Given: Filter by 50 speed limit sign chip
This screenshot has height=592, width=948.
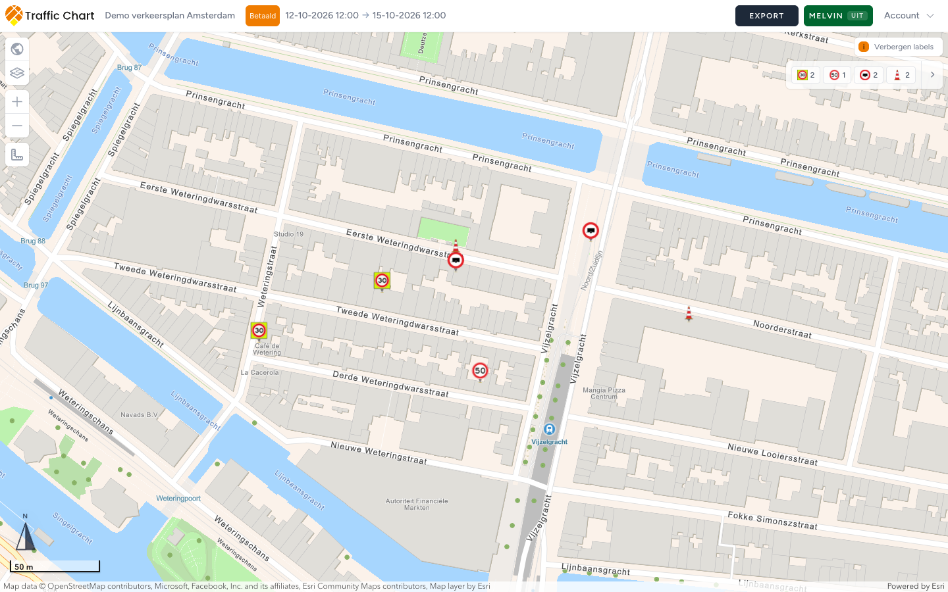Looking at the screenshot, I should (837, 75).
